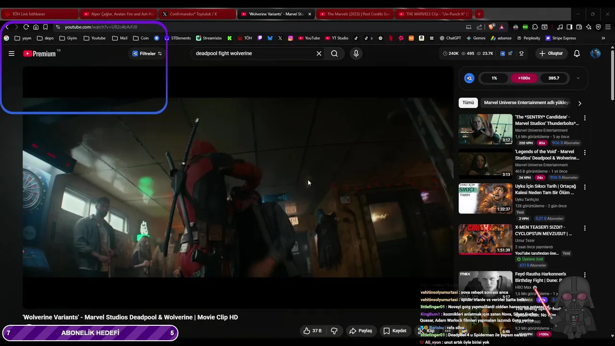Open Stripe Express bookmark
The height and width of the screenshot is (346, 615).
[560, 38]
